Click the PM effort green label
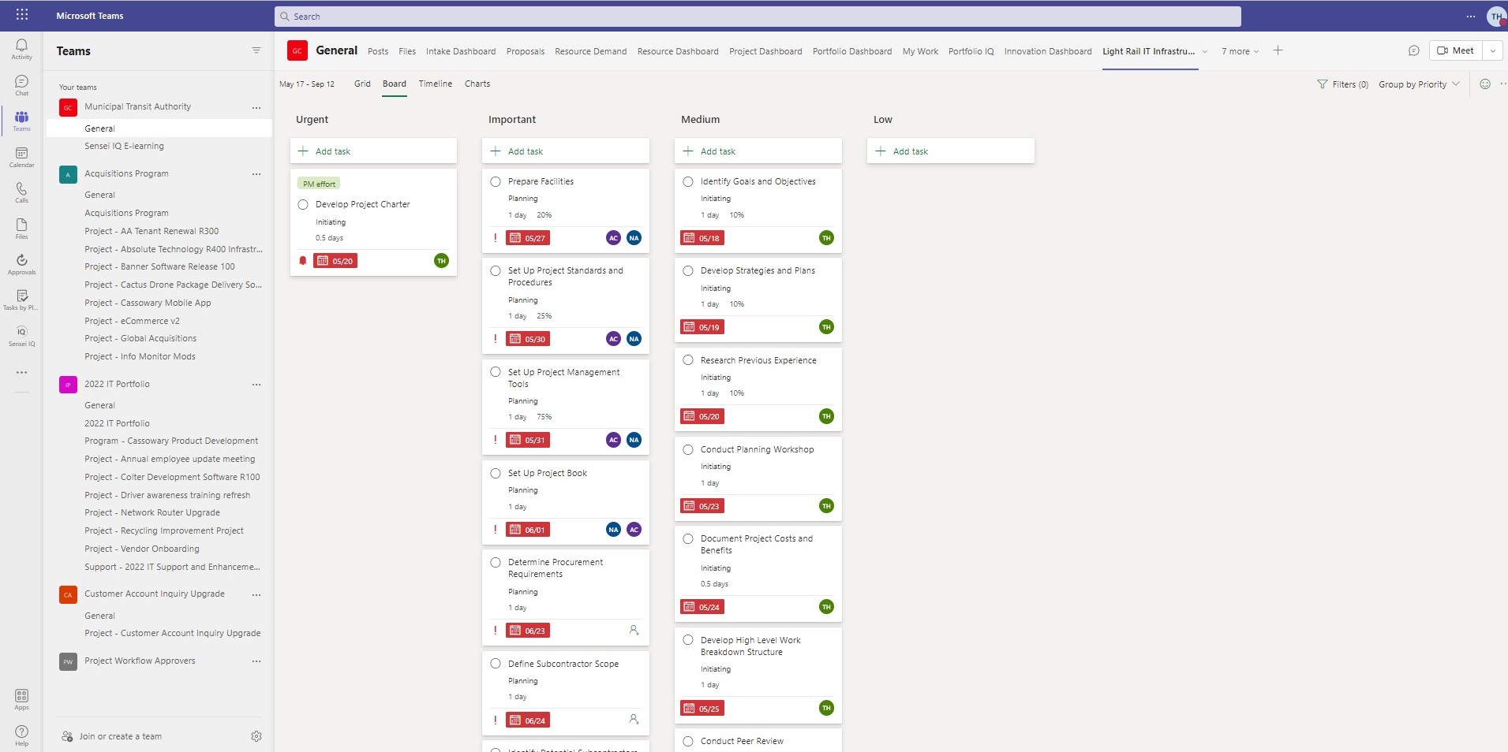This screenshot has width=1508, height=752. 319,184
